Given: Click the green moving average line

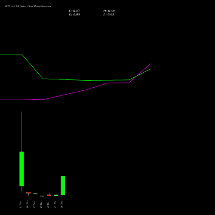Looking at the screenshot, I should (86, 80).
